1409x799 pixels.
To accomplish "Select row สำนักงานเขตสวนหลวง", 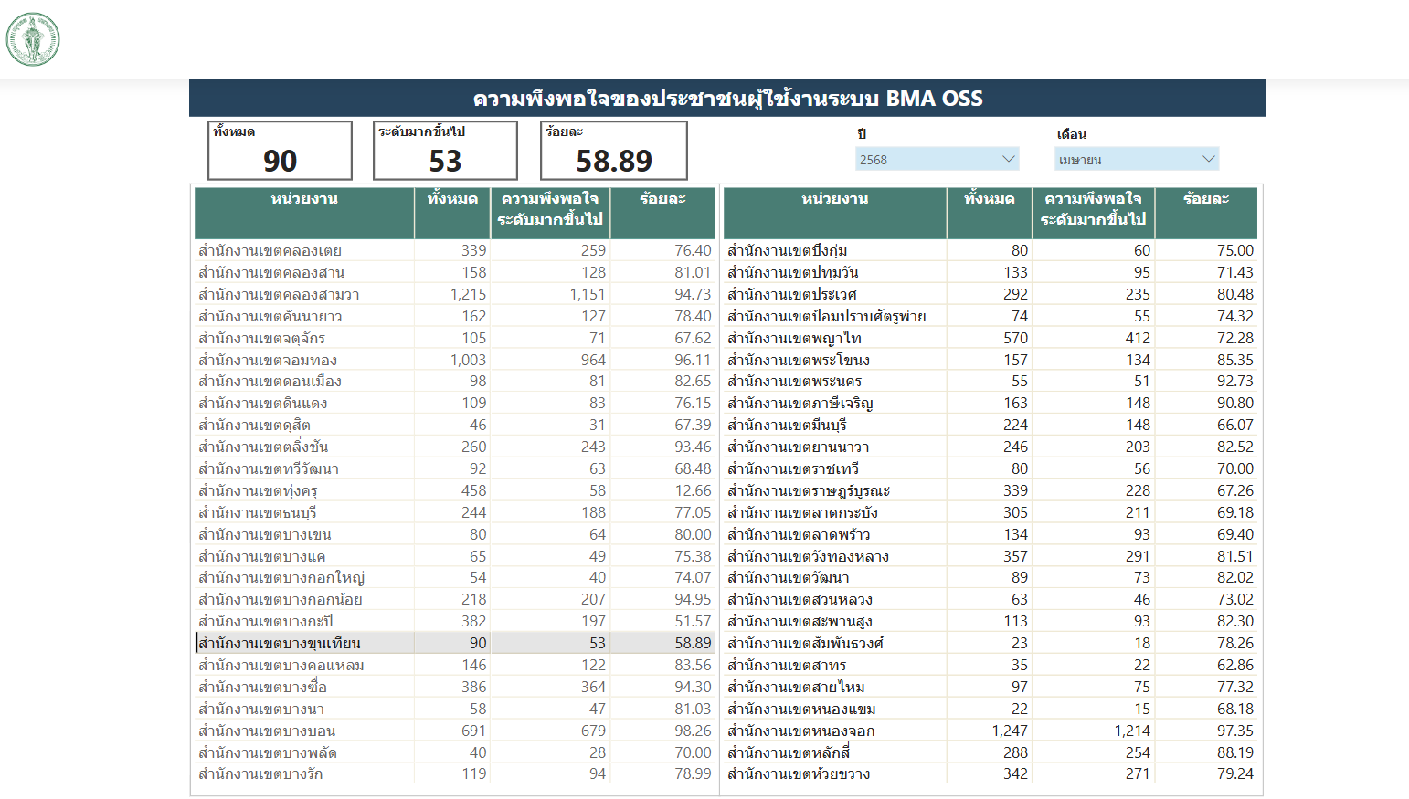I will (x=991, y=599).
